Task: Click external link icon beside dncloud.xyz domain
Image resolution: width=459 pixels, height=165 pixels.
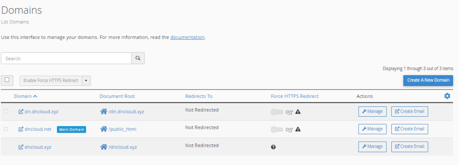Action: (x=21, y=147)
